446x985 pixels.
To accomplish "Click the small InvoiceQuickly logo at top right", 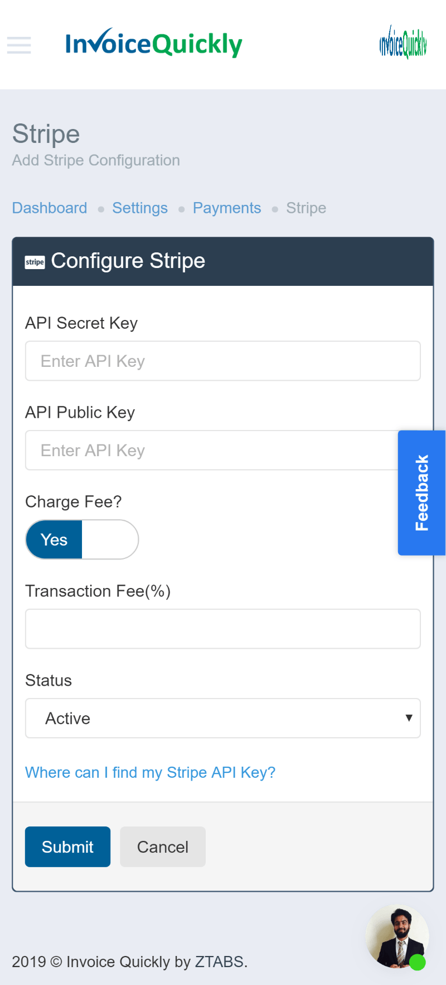I will click(x=403, y=43).
